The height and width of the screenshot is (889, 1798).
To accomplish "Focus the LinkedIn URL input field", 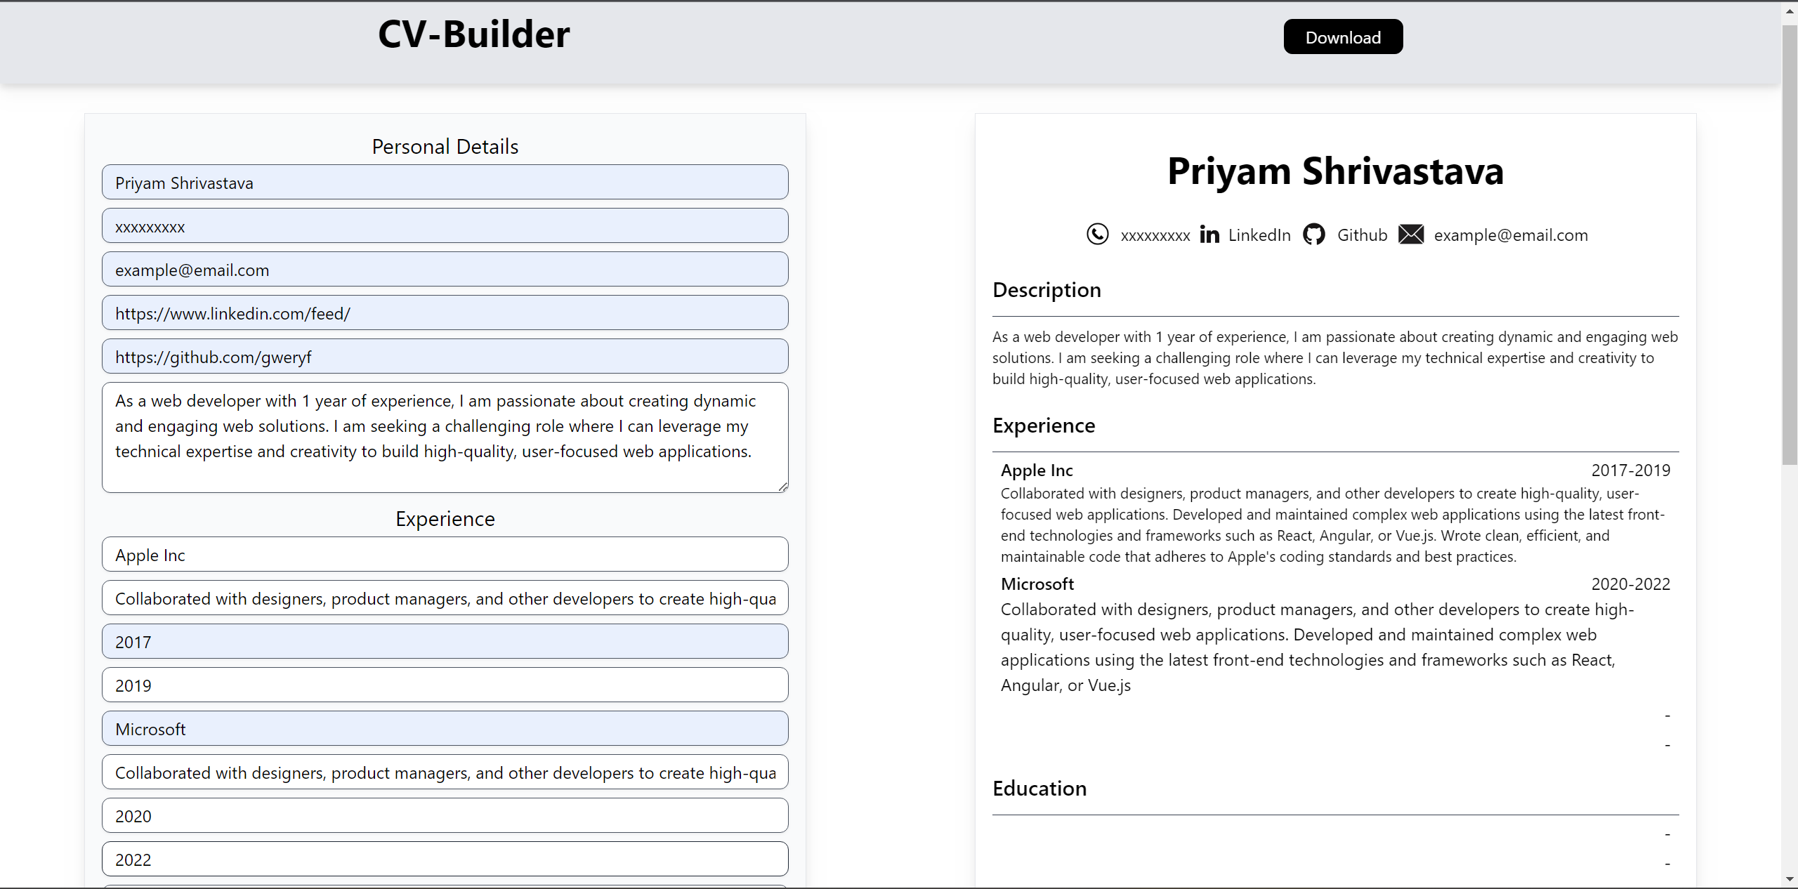I will pyautogui.click(x=445, y=313).
